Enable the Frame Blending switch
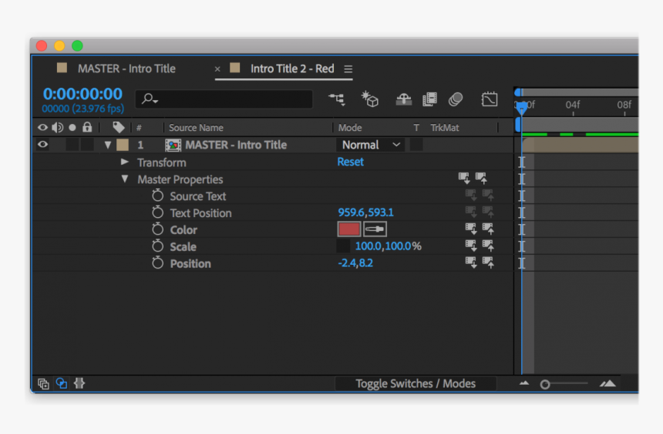663x434 pixels. click(429, 99)
